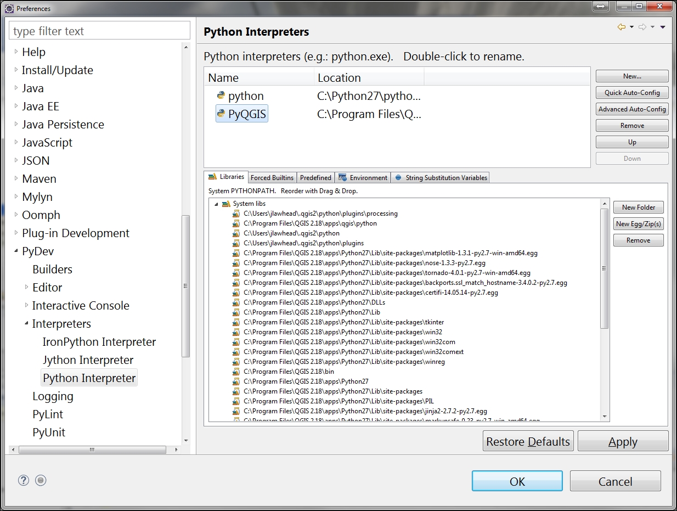Open the Predefined tab
The width and height of the screenshot is (677, 511).
pyautogui.click(x=315, y=178)
